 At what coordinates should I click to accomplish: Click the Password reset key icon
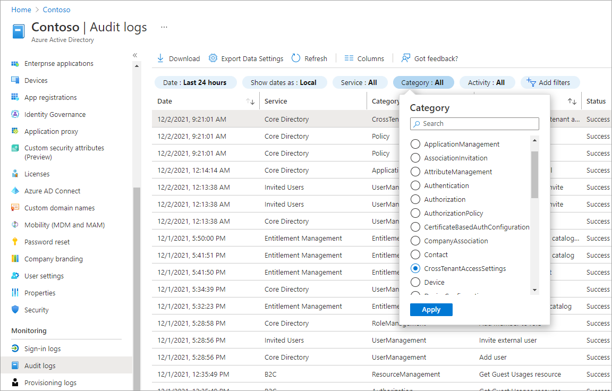point(15,242)
